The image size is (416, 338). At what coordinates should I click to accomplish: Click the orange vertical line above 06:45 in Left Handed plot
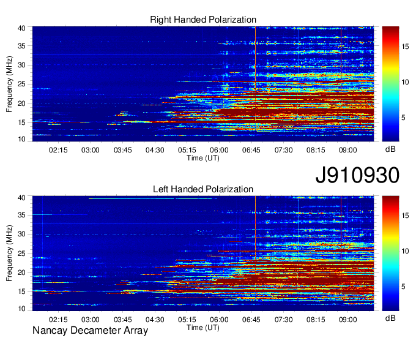(x=255, y=243)
